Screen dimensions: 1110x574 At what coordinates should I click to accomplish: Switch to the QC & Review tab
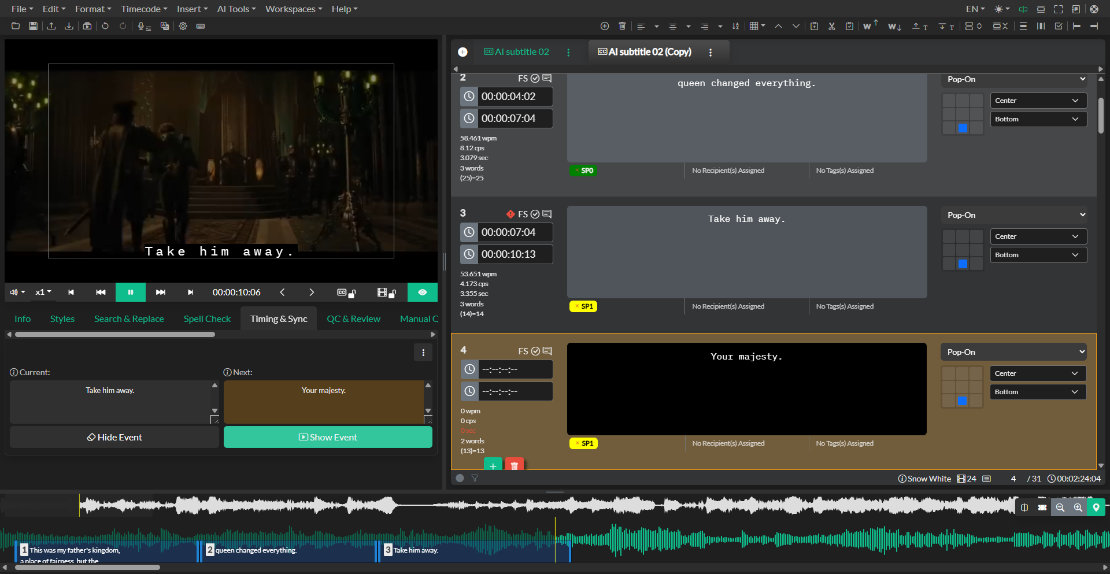(353, 319)
